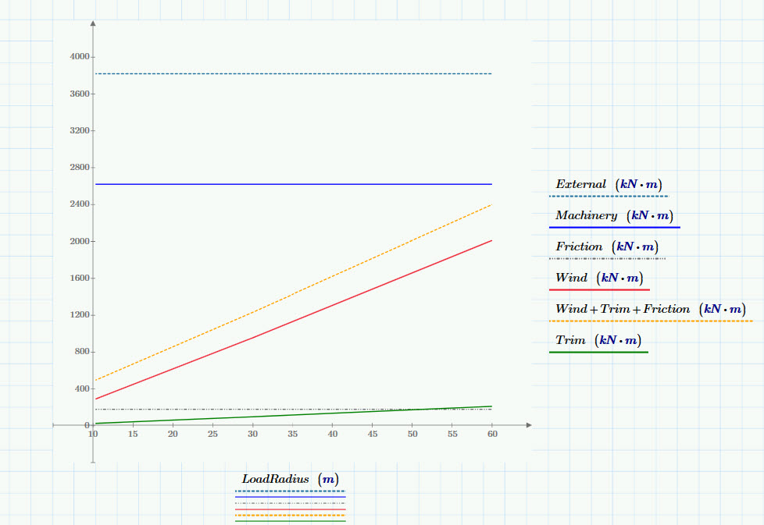Click the 25 tick label on x-axis

coord(213,434)
